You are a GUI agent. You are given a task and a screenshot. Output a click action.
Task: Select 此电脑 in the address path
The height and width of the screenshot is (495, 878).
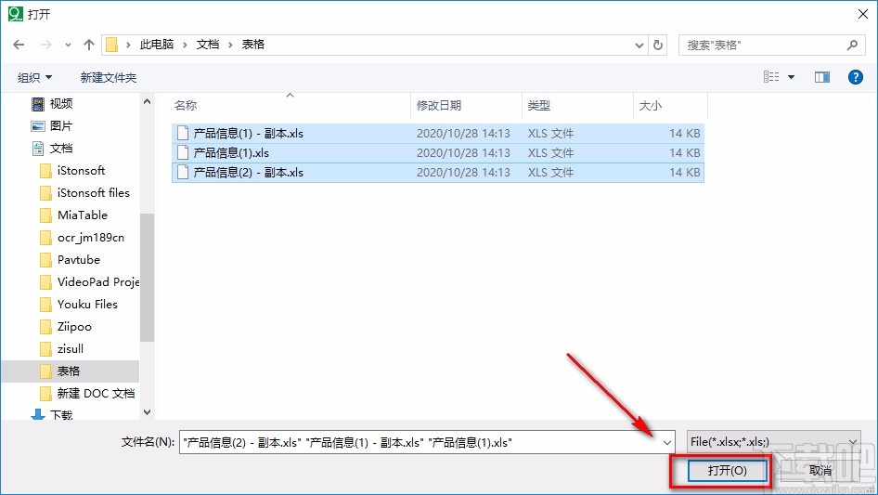[156, 45]
